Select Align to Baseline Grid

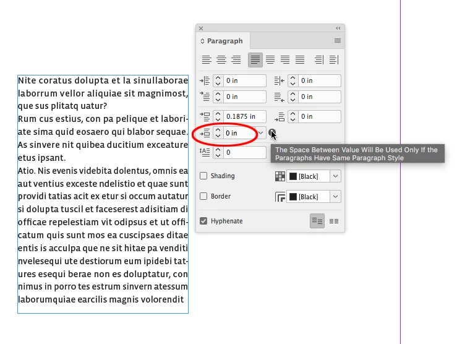[x=334, y=221]
